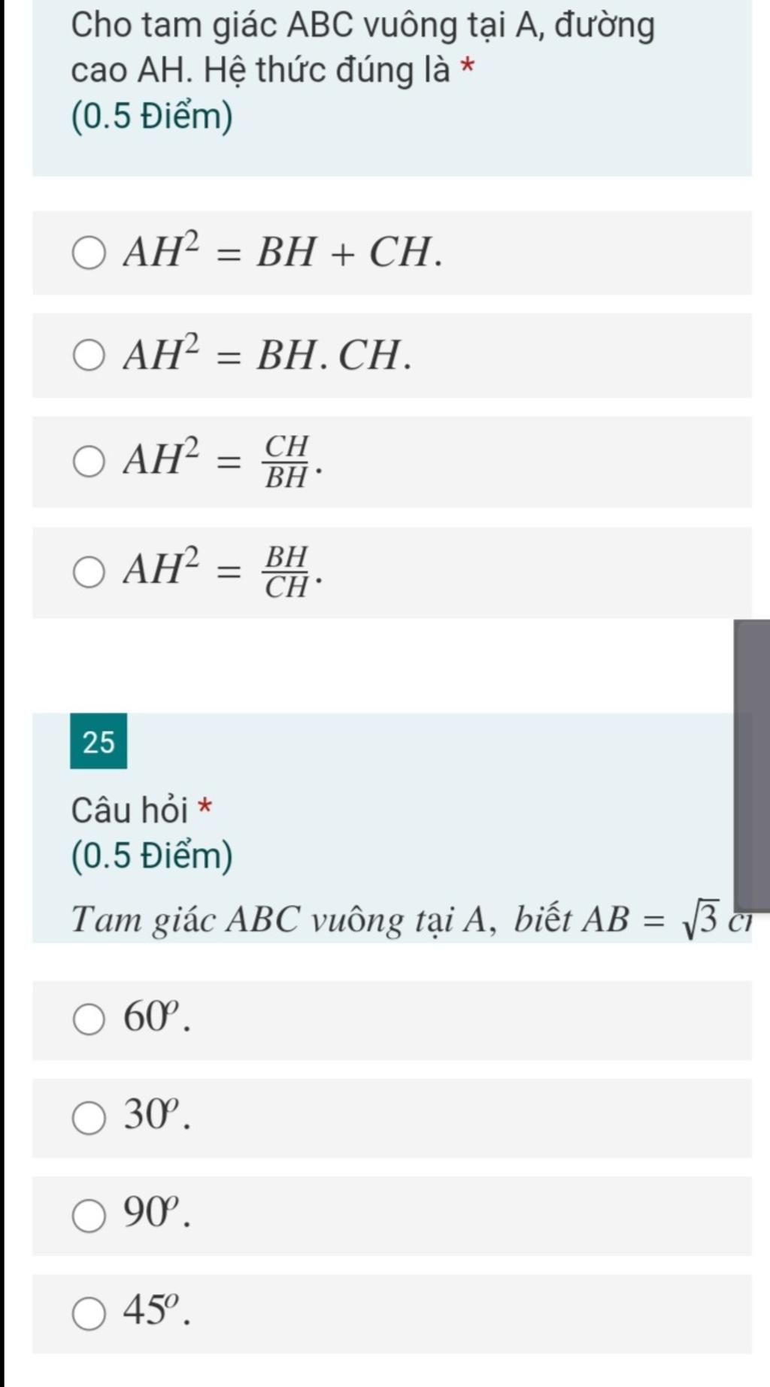Click the teal question number 25 badge

[x=99, y=741]
